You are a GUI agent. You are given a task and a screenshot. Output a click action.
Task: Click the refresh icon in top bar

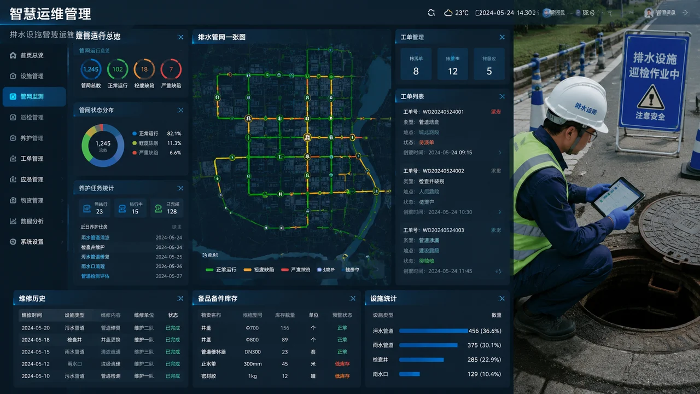[431, 13]
